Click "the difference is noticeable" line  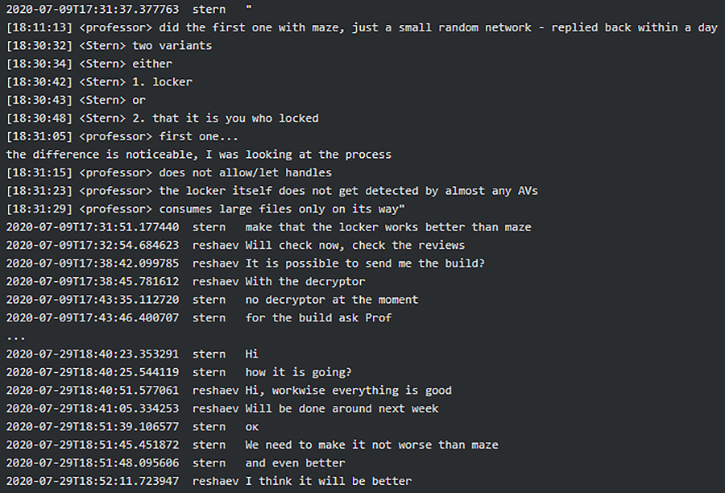[198, 155]
